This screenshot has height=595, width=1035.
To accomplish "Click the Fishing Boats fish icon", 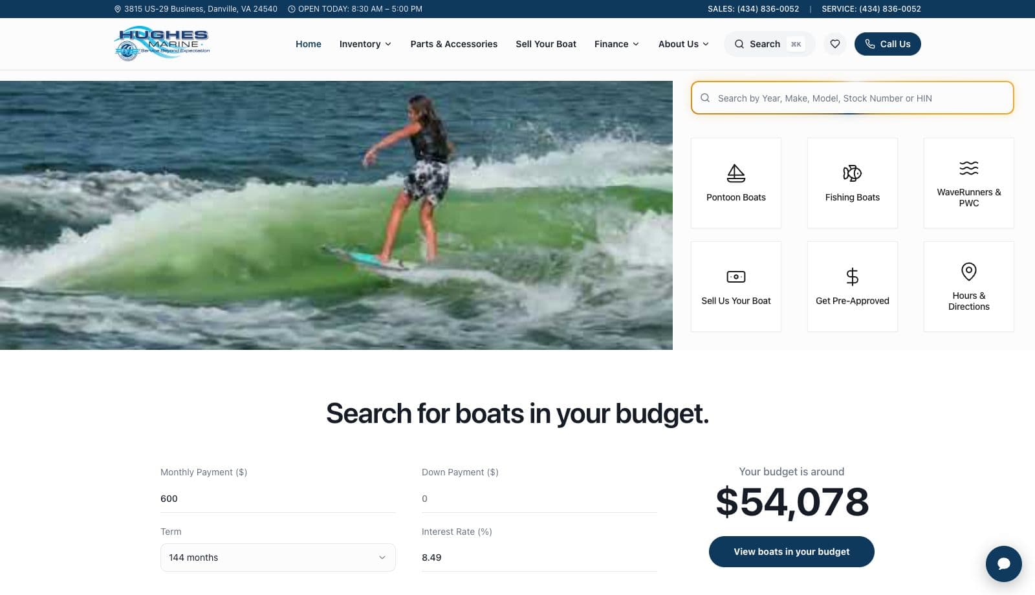I will (x=853, y=173).
